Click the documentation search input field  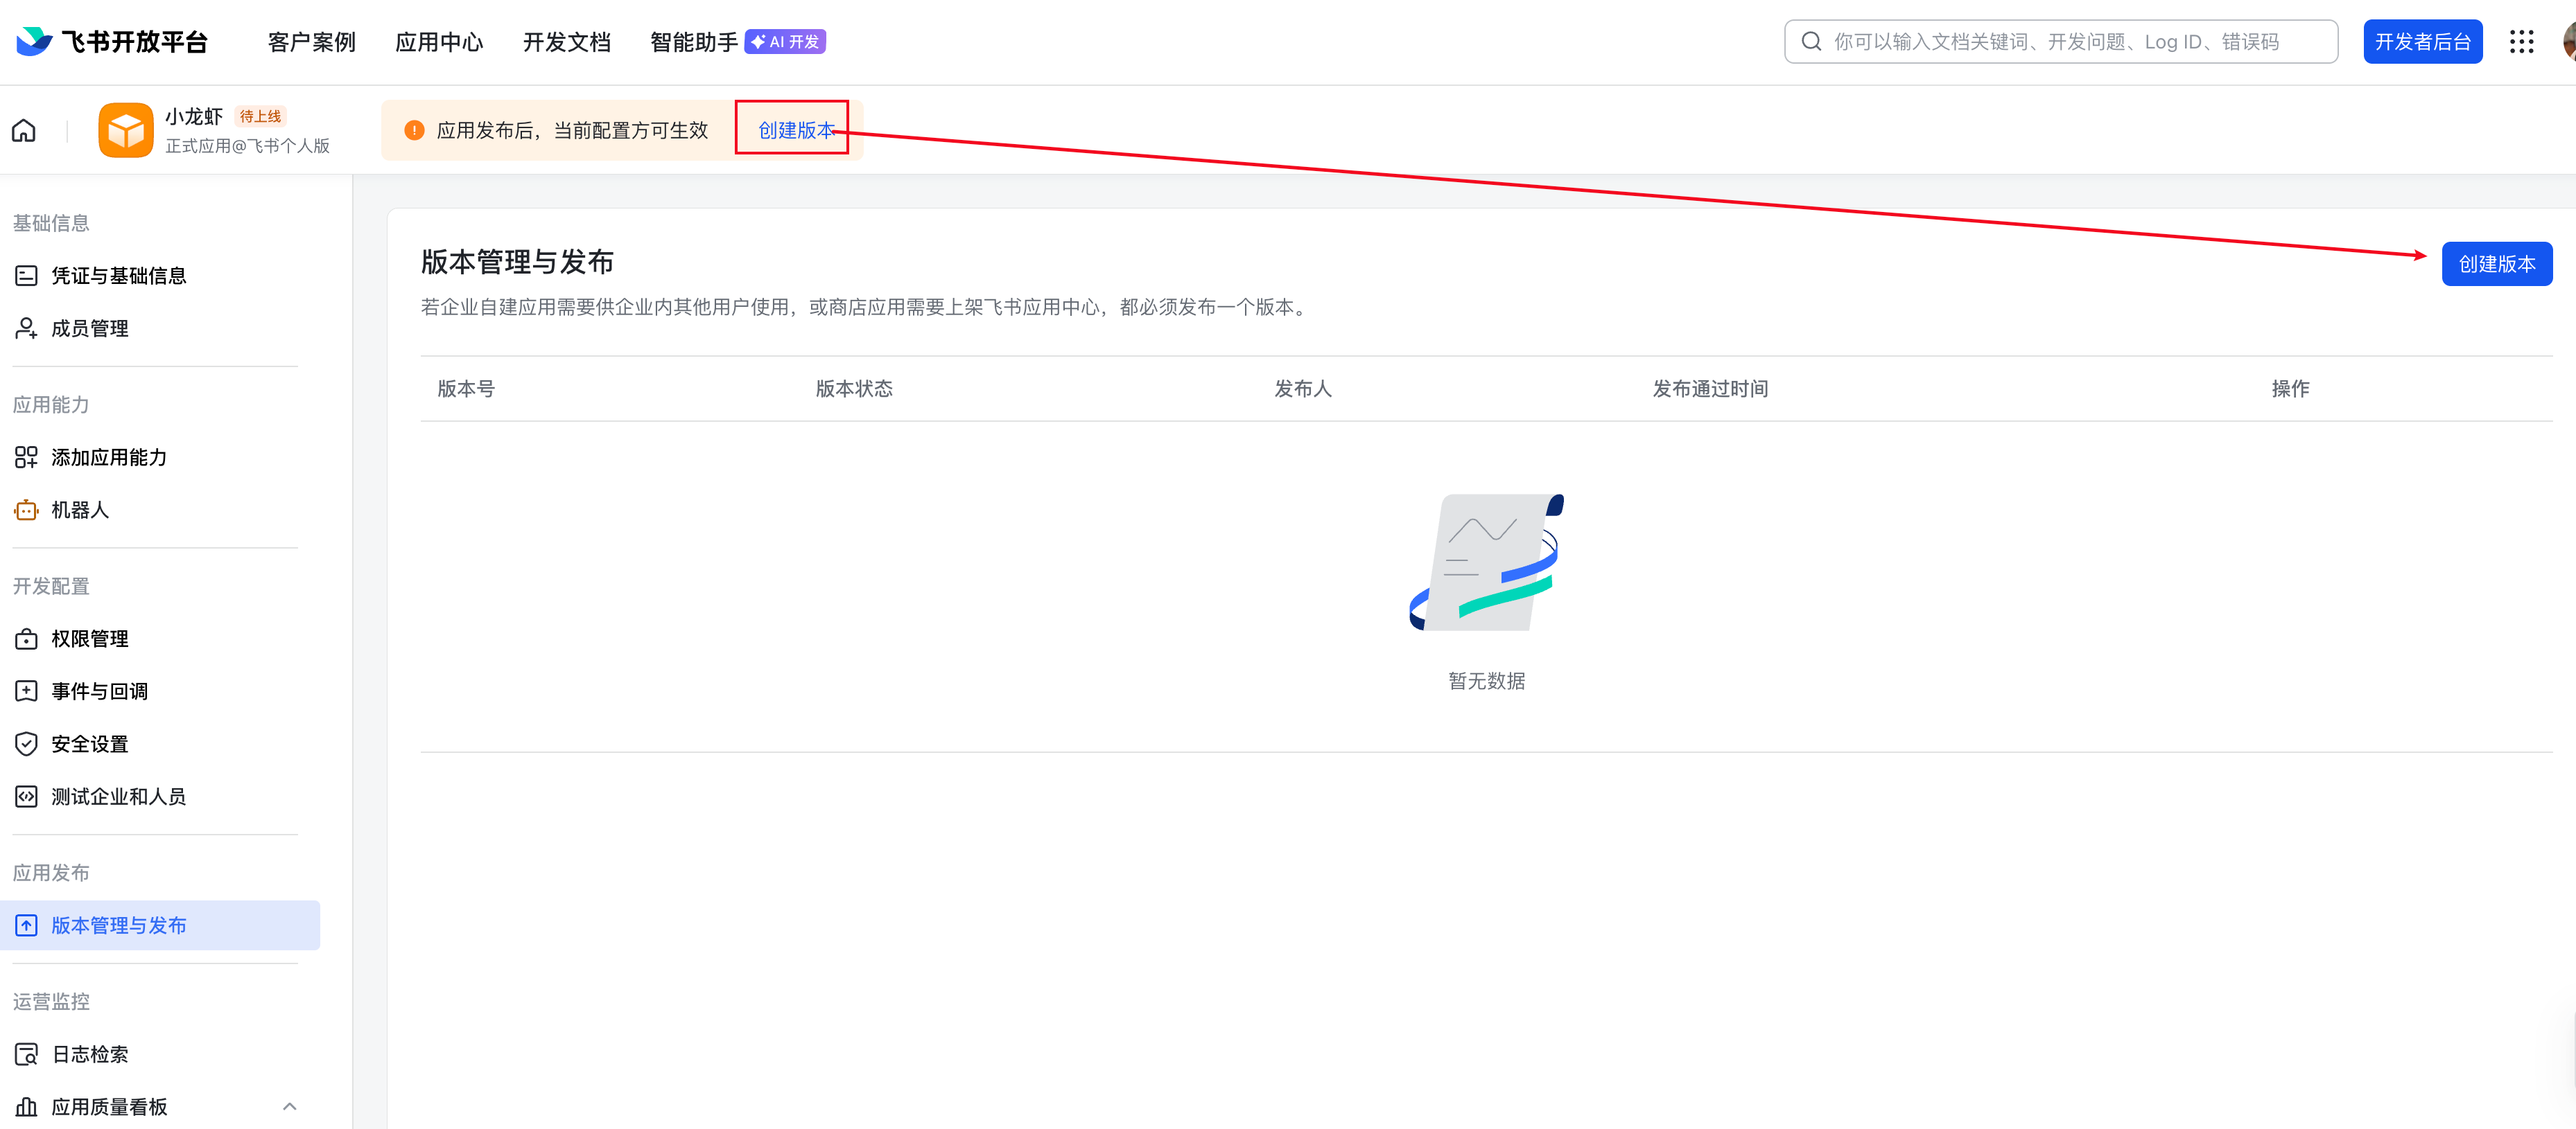pyautogui.click(x=2060, y=42)
